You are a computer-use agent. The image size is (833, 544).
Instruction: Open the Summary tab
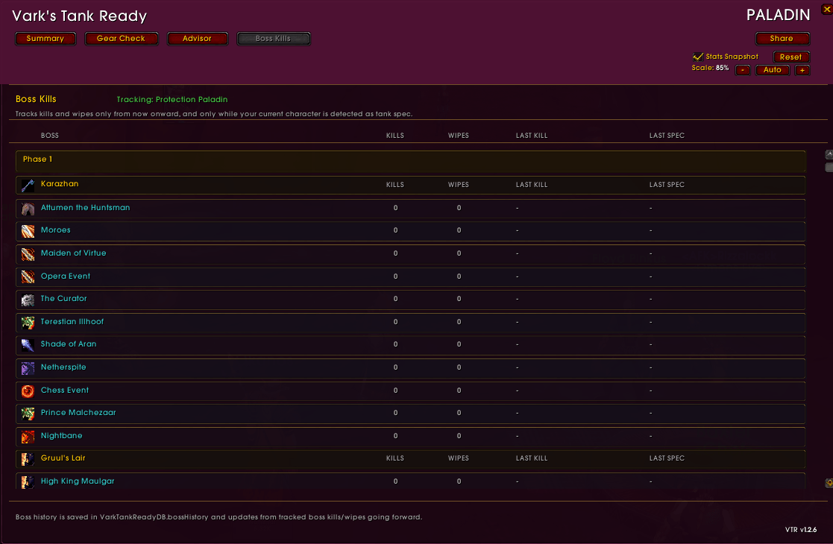coord(45,39)
